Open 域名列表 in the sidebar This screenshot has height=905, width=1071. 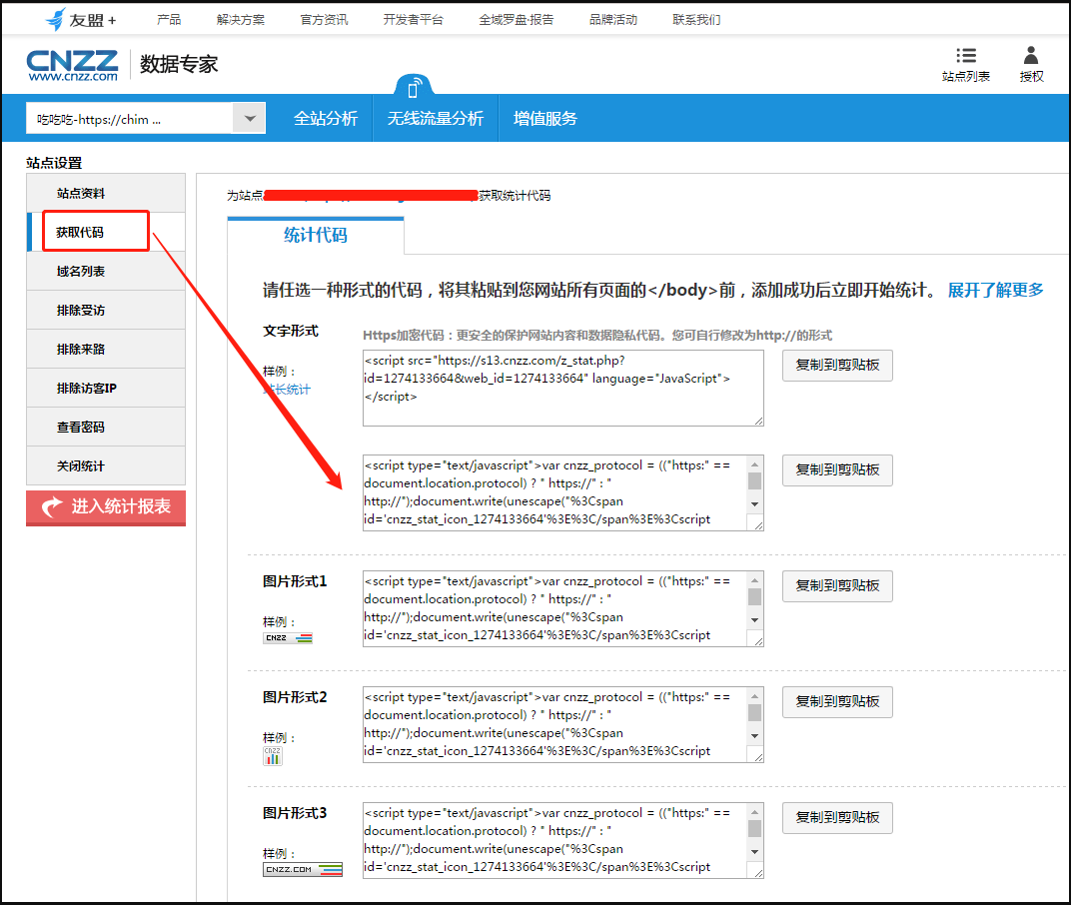coord(106,271)
